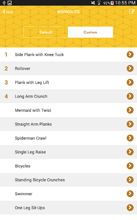Tap the battery indicator in the status bar
Screen dimensions: 137x220
pos(112,3)
